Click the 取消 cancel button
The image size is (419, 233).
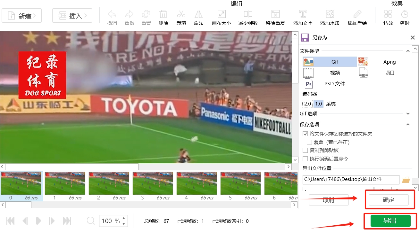point(329,200)
